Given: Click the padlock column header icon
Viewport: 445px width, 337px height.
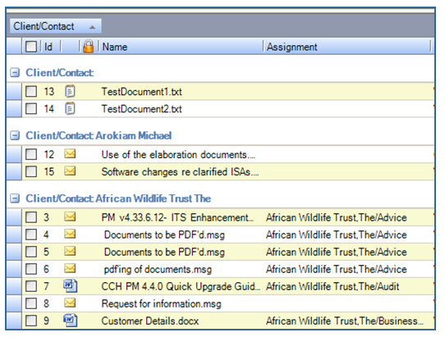Looking at the screenshot, I should pos(89,46).
